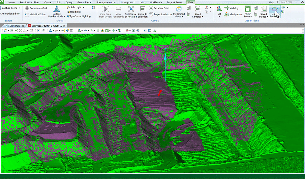Toggle the Coordinate Grid display

[36, 8]
